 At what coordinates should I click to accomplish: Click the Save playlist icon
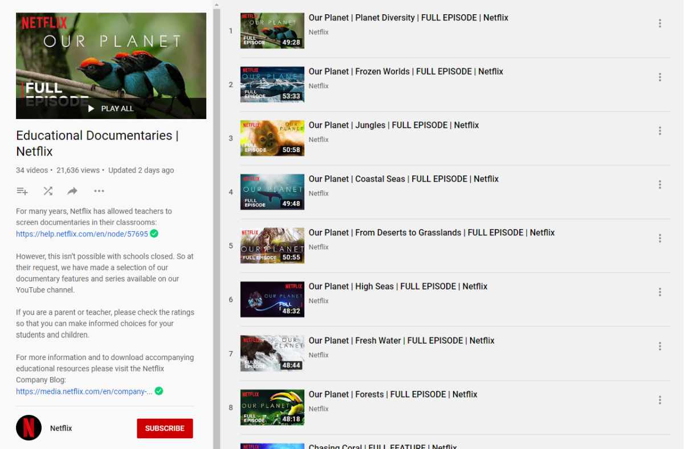click(22, 191)
